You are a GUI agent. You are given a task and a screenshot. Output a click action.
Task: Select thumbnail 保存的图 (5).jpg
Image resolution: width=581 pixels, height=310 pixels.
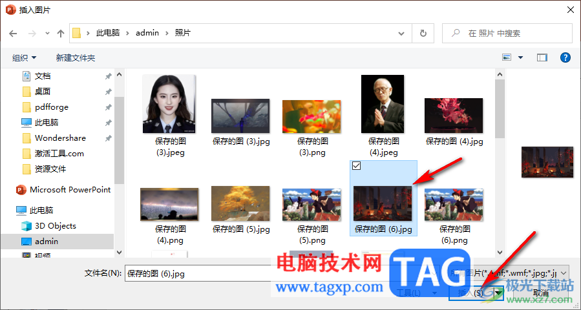pyautogui.click(x=240, y=203)
